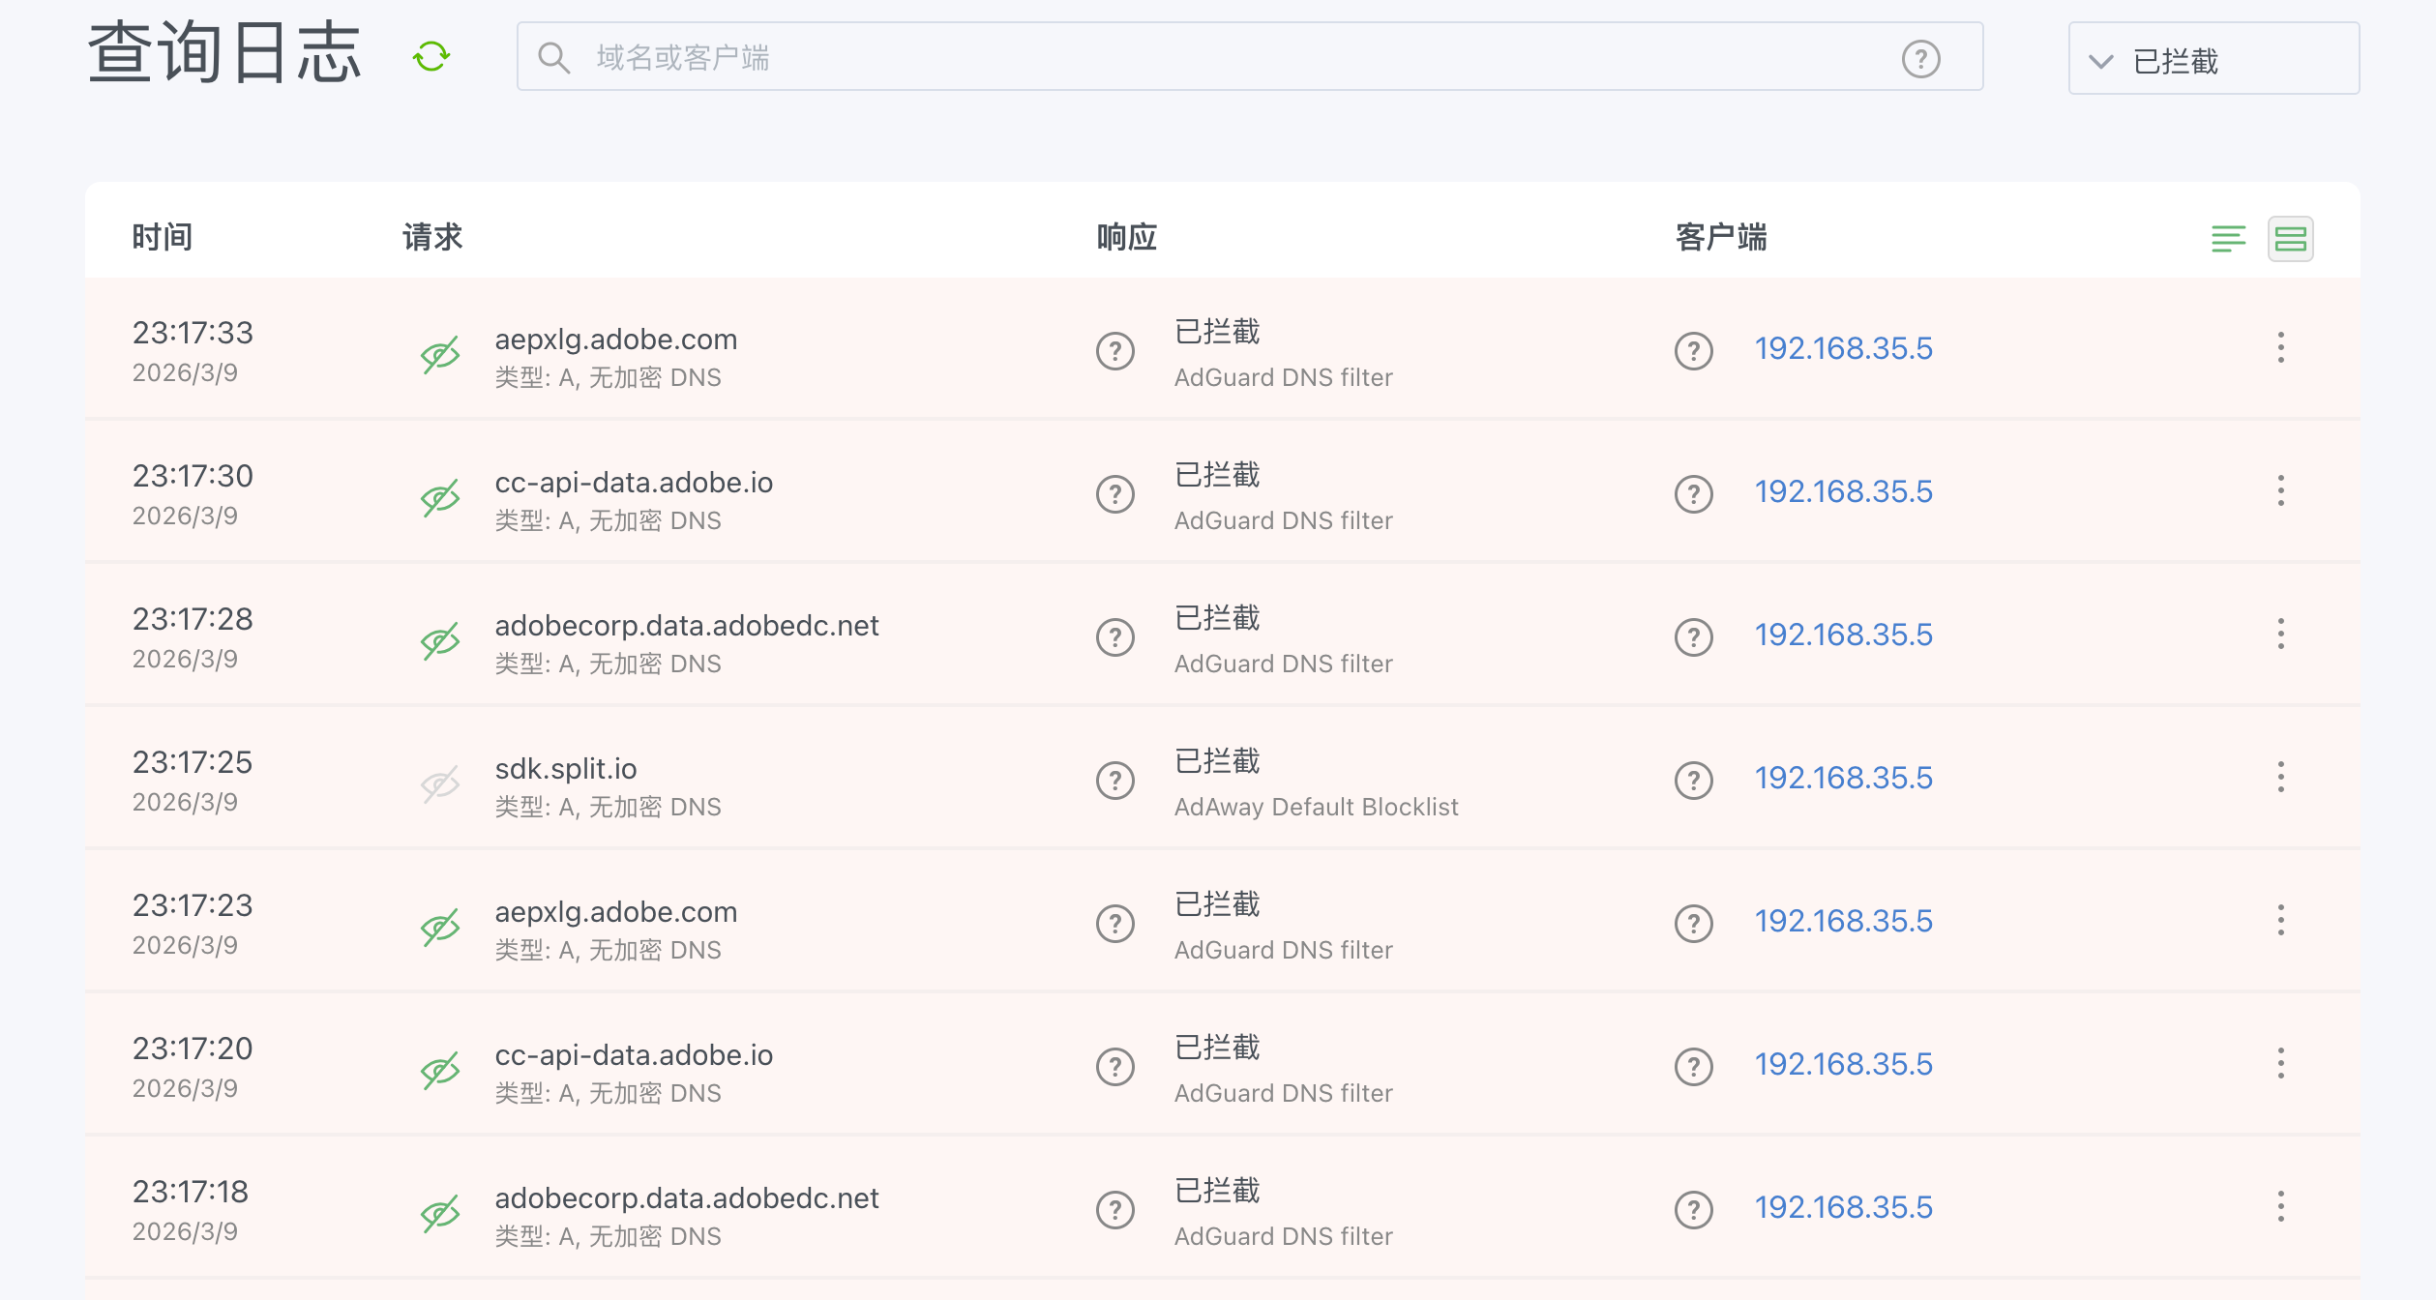Screen dimensions: 2436x1300
Task: Click the green refresh log icon
Action: pyautogui.click(x=431, y=57)
